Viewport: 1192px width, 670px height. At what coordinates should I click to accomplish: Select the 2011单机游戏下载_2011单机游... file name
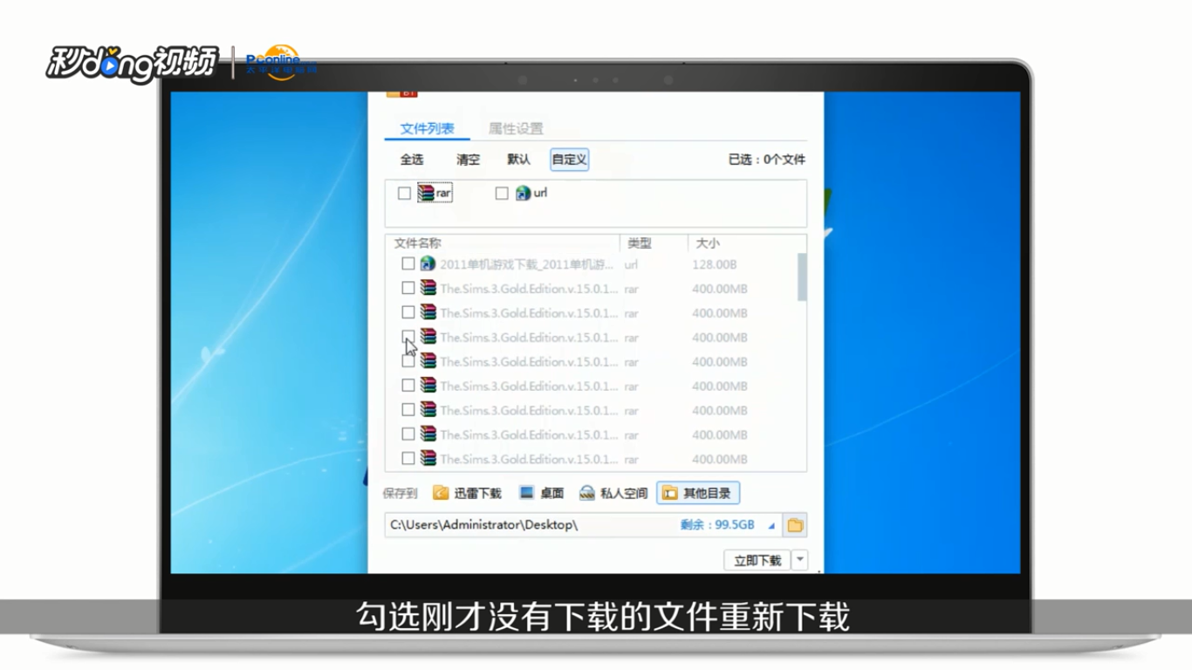click(x=526, y=264)
